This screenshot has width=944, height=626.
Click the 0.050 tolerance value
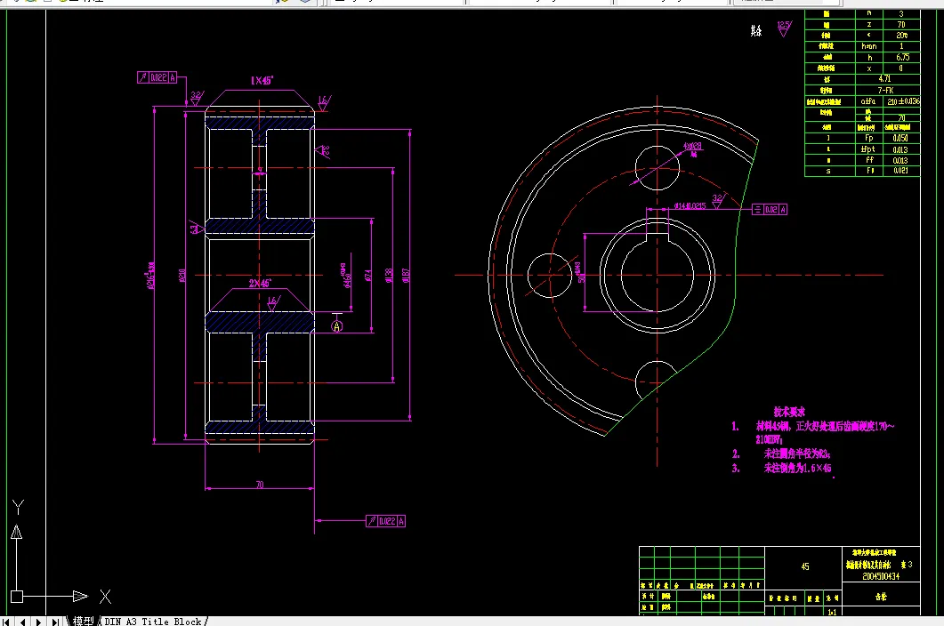click(x=900, y=138)
